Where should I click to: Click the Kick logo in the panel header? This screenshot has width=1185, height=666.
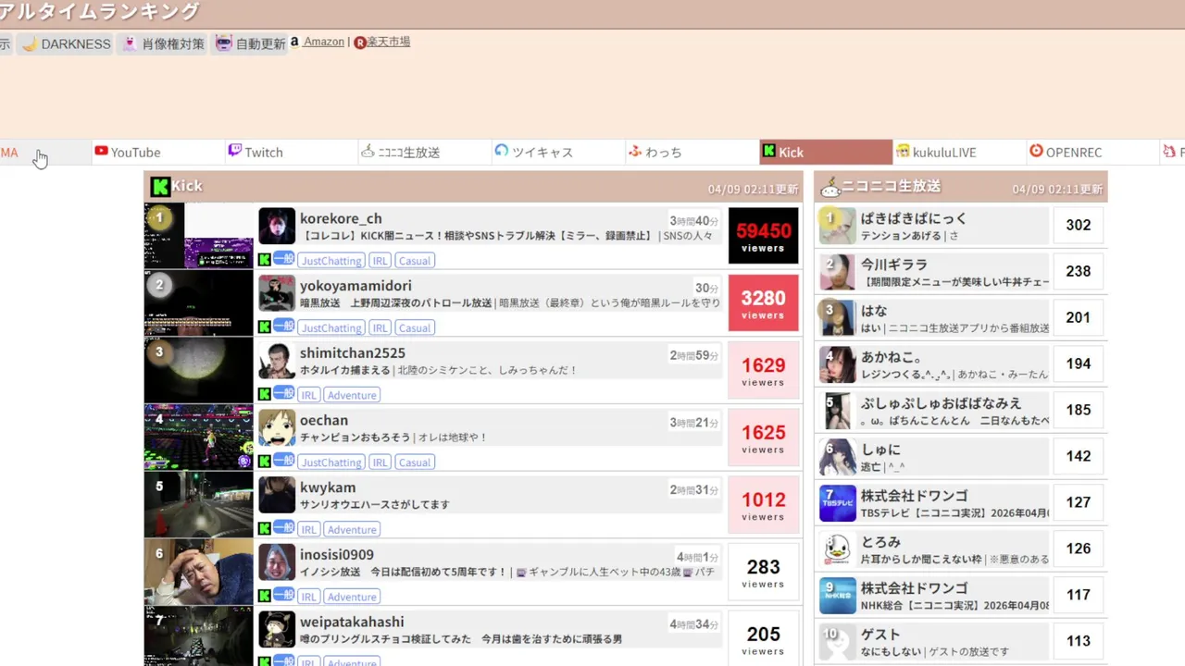161,187
